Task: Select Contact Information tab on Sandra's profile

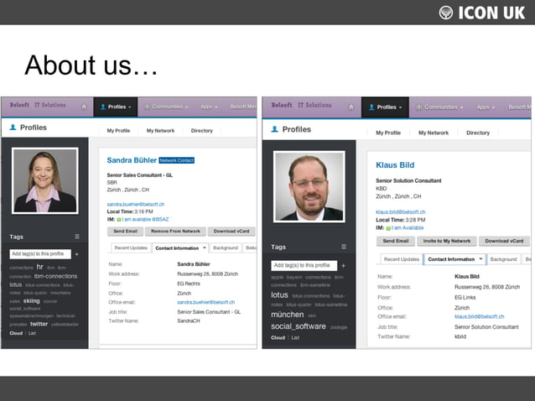Action: tap(177, 248)
